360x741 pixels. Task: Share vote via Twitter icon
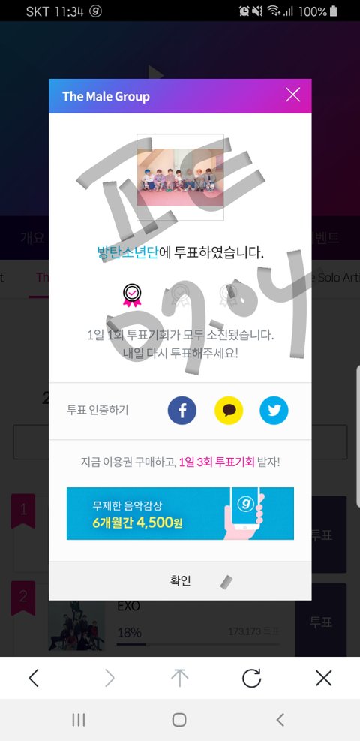click(274, 410)
